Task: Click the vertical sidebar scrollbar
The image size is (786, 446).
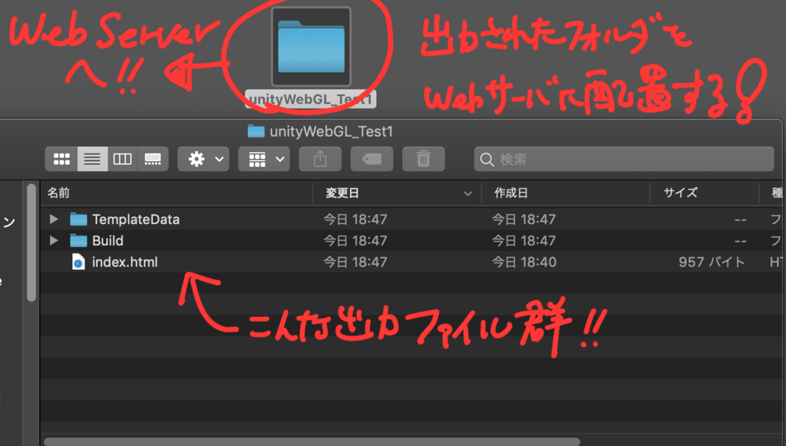Action: (31, 243)
